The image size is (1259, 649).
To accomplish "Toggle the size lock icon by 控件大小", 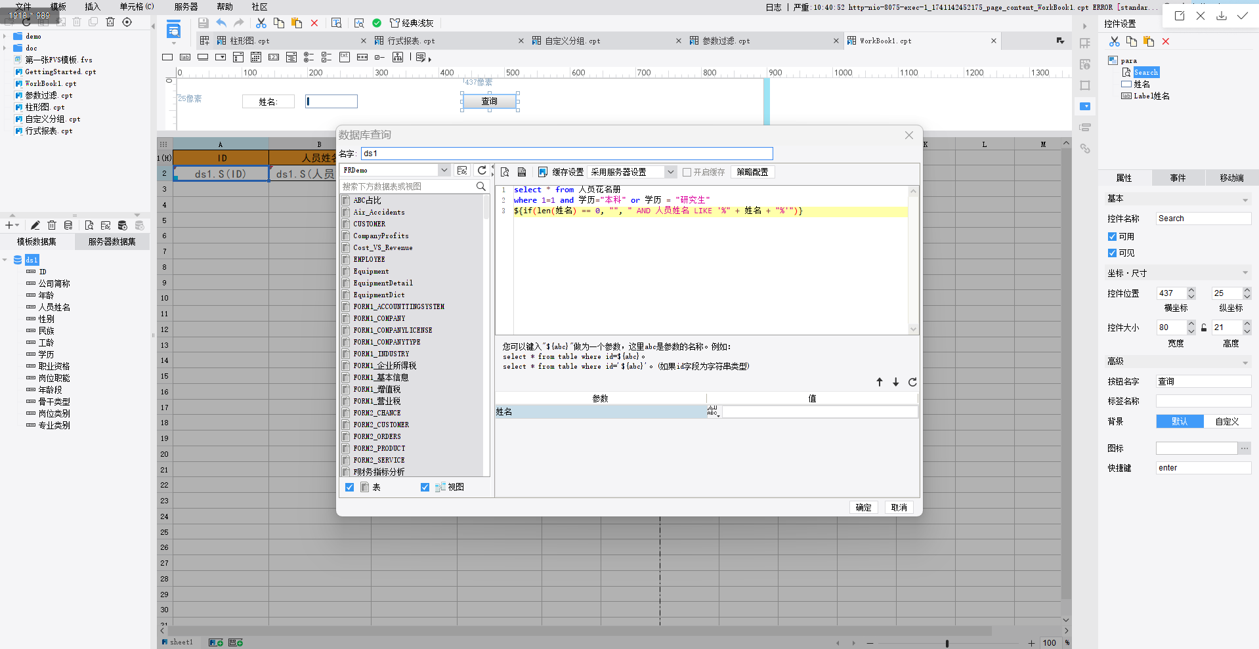I will pyautogui.click(x=1204, y=327).
